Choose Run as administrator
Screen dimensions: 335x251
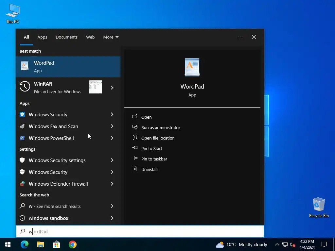(161, 127)
